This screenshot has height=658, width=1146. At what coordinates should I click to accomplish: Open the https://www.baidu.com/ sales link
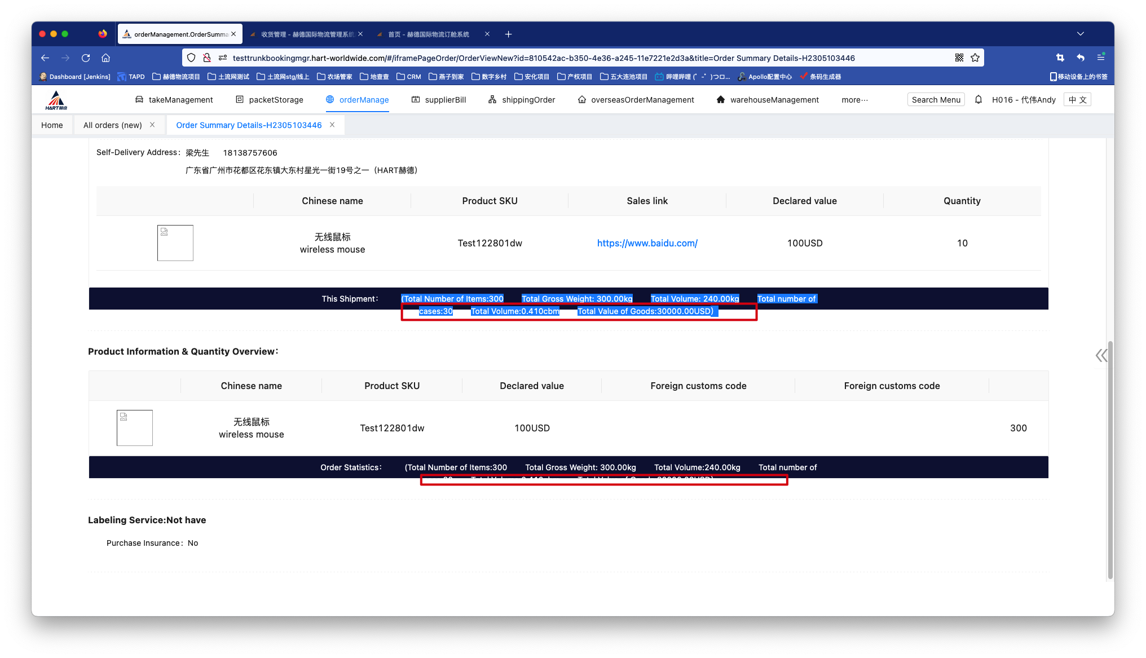point(647,243)
